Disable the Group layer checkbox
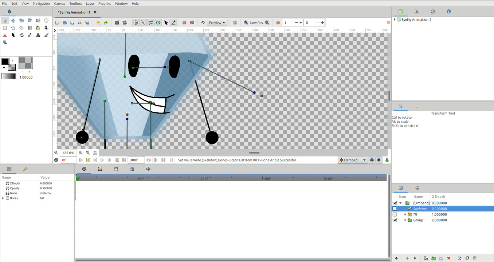The height and width of the screenshot is (262, 494). pyautogui.click(x=395, y=220)
